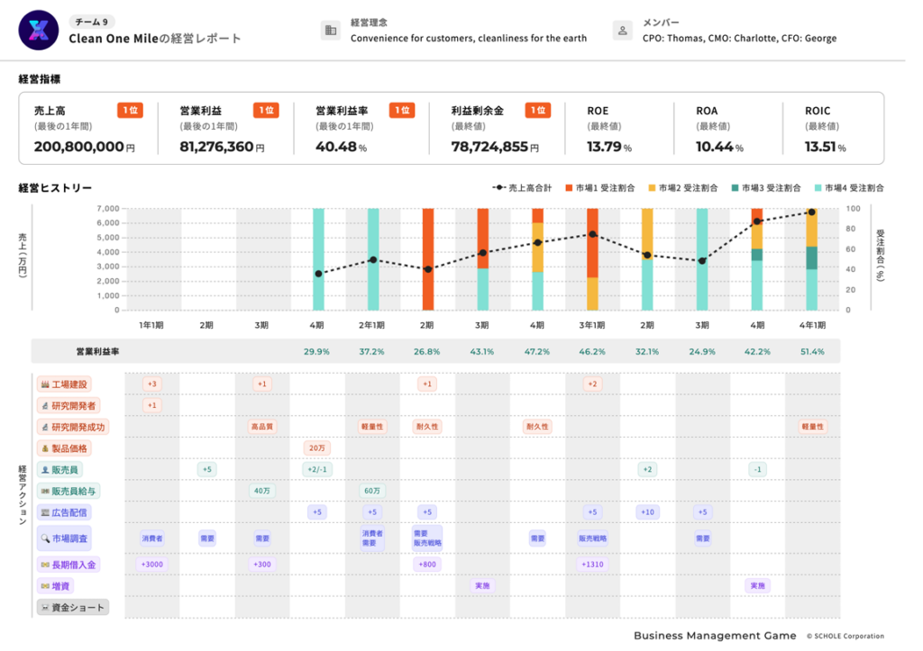Toggle 市場1 受注割合 legend entry

(x=600, y=188)
